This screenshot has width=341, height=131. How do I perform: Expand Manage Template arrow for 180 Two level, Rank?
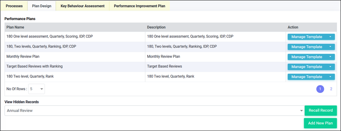[330, 77]
